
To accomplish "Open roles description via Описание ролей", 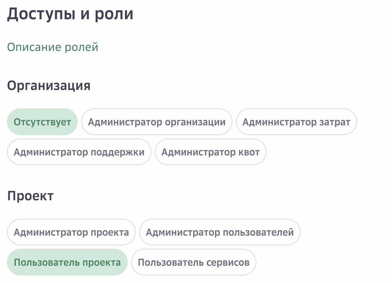I will pyautogui.click(x=53, y=47).
